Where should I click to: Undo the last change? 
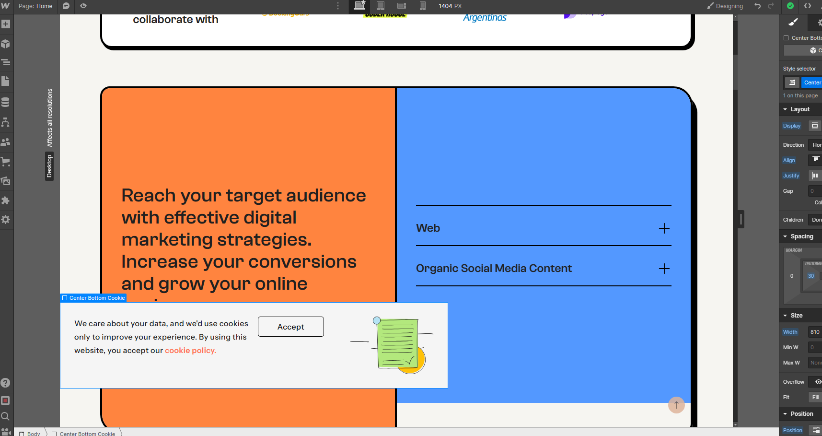[758, 6]
